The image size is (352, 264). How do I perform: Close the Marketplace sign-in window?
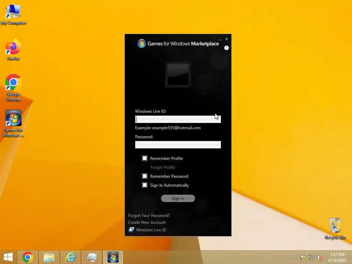[x=227, y=39]
